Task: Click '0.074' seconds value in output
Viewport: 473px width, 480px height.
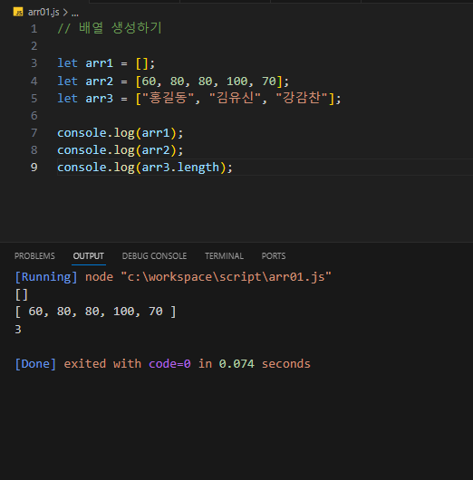Action: click(236, 364)
